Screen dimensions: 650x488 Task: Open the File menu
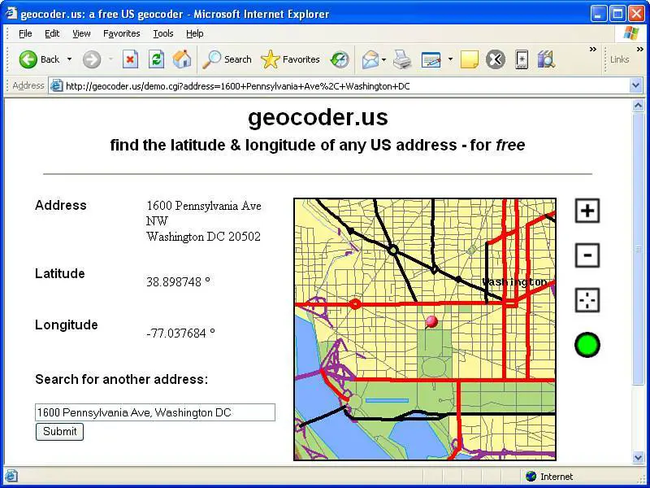25,33
